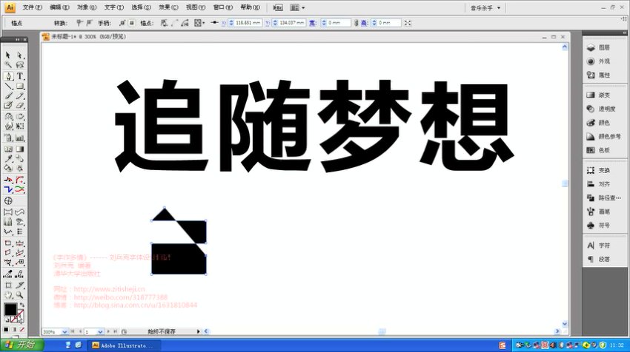Screen dimensions: 630x352
Task: Open the 窗口 (Window) menu
Action: click(222, 7)
